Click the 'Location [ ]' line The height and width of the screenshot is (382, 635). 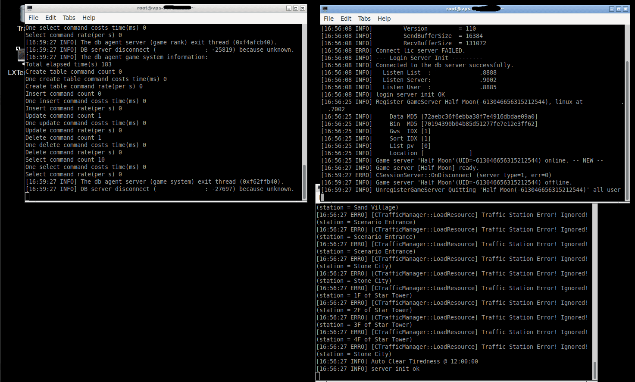(x=397, y=153)
